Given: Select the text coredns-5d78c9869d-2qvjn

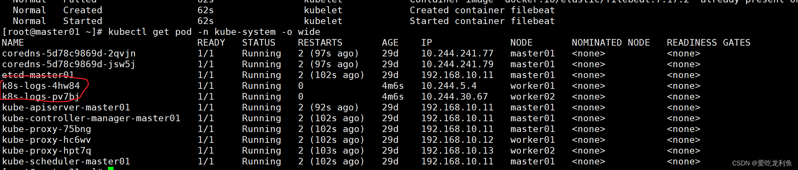Looking at the screenshot, I should 69,53.
